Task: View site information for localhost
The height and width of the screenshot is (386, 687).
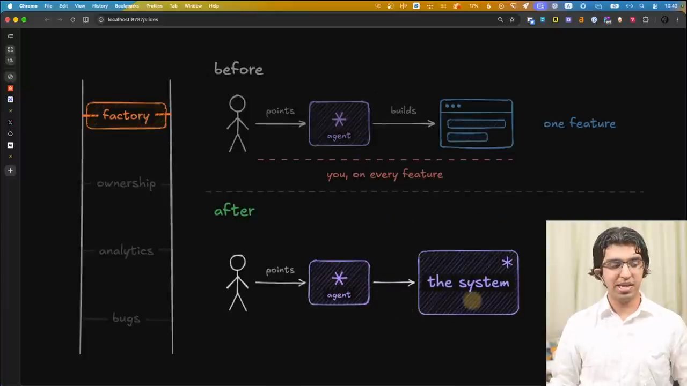Action: click(100, 20)
